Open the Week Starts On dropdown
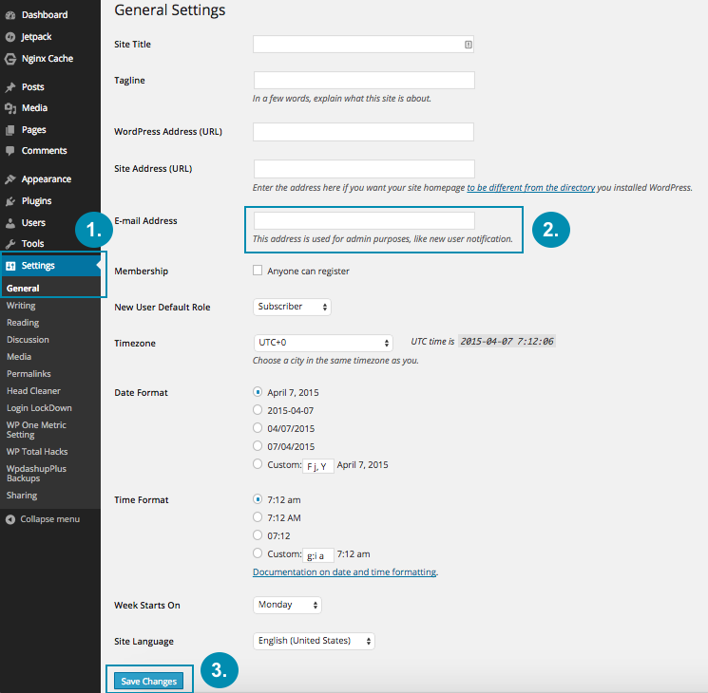Viewport: 708px width, 693px height. coord(287,605)
